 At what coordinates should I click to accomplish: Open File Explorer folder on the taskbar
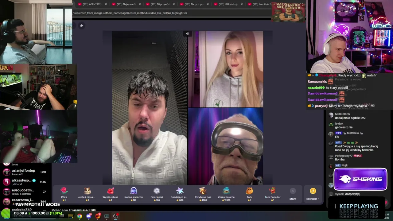(71, 216)
